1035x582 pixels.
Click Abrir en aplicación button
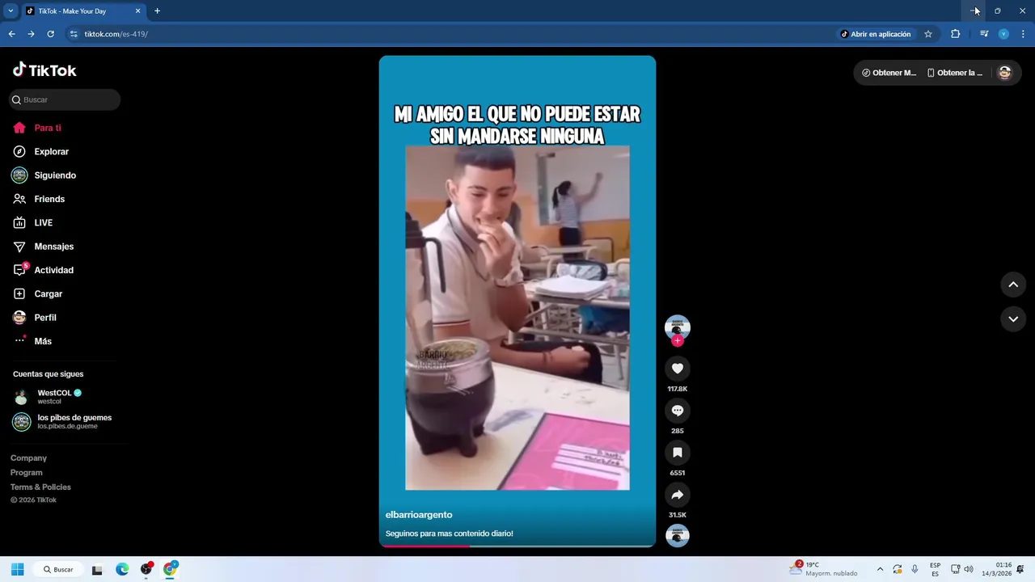[876, 34]
